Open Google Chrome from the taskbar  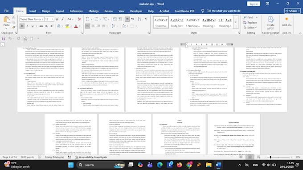(x=189, y=165)
